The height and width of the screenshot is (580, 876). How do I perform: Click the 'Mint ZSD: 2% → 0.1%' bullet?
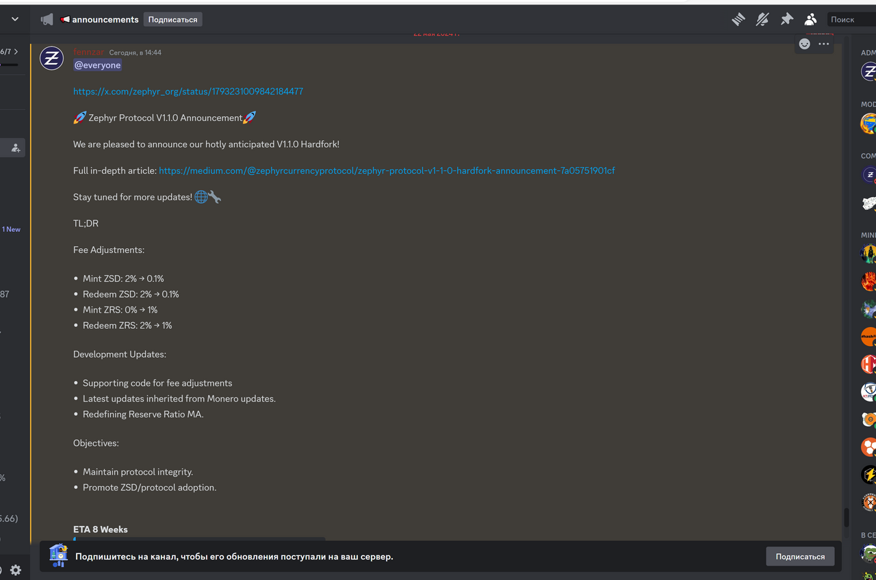123,279
